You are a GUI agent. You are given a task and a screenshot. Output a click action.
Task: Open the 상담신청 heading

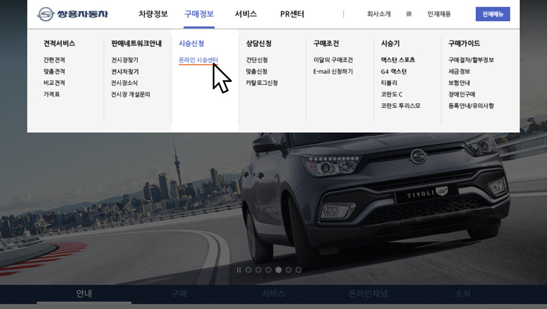coord(258,44)
